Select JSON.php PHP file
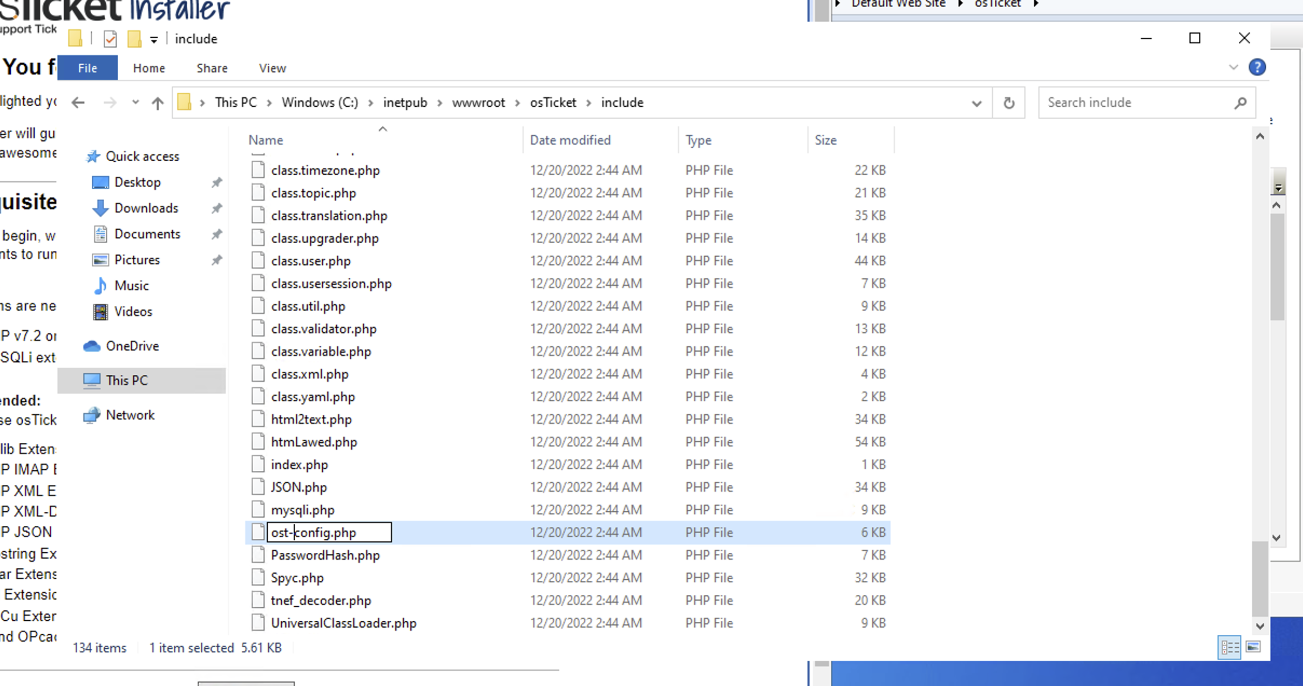This screenshot has height=686, width=1303. [298, 486]
